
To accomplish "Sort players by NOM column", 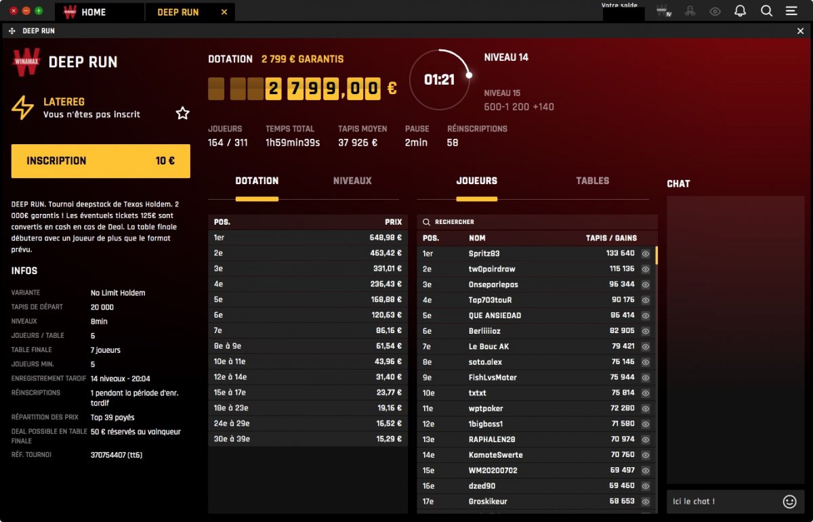I will [x=477, y=238].
